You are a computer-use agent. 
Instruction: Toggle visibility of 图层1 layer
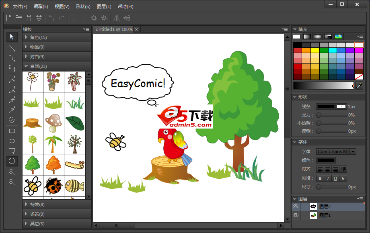click(x=296, y=215)
